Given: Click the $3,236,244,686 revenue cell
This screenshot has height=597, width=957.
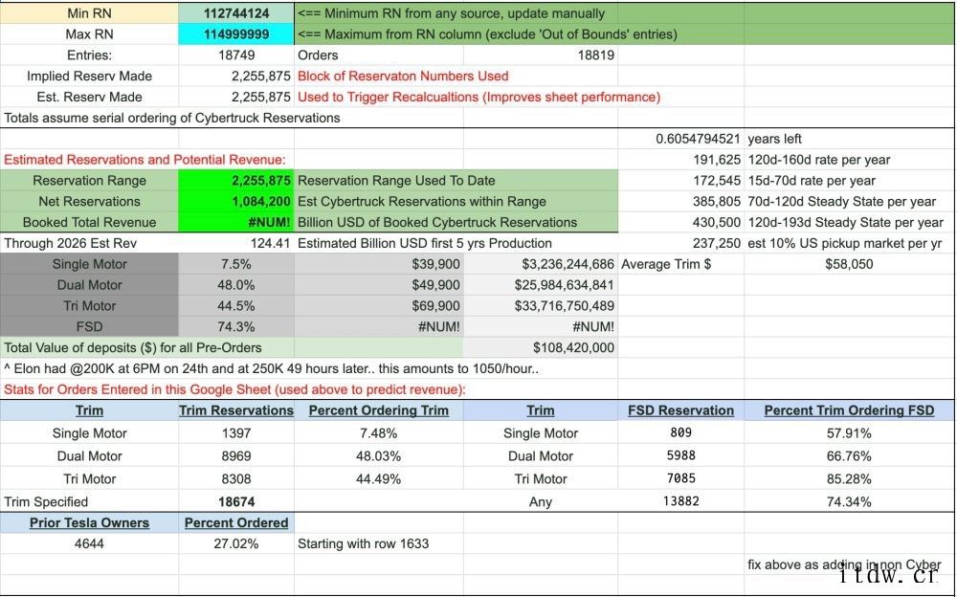Looking at the screenshot, I should (540, 264).
